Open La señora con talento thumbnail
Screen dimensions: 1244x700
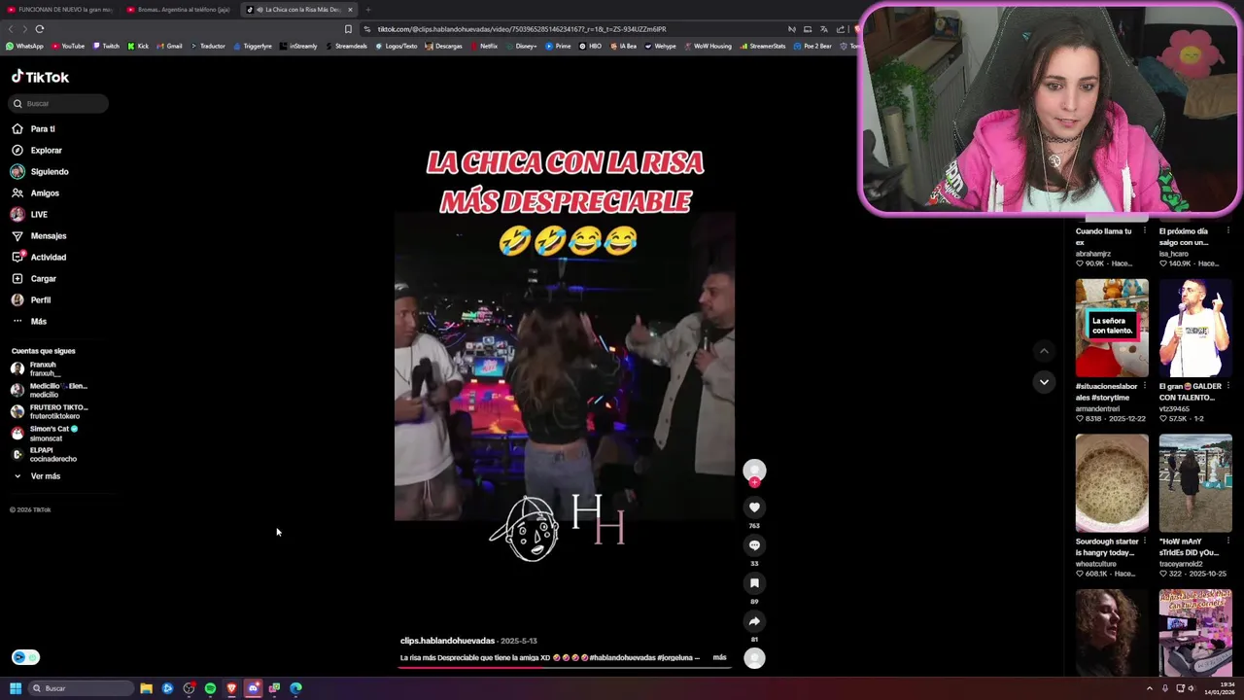point(1112,328)
